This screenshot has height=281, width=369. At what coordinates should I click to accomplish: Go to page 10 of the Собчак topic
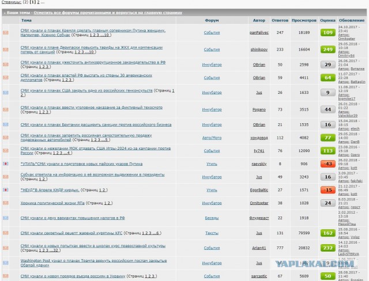pos(107,35)
